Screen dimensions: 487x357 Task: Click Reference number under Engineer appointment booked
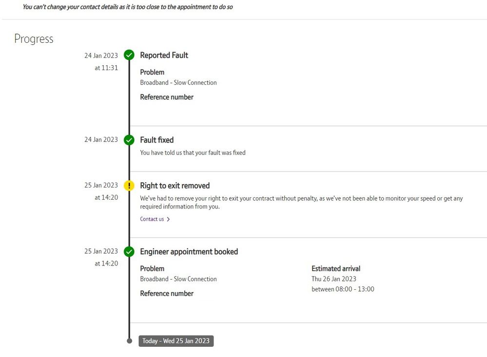(167, 294)
